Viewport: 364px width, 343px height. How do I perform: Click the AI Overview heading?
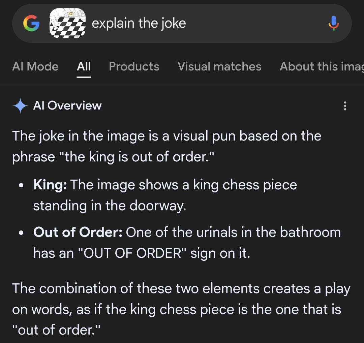pos(67,106)
